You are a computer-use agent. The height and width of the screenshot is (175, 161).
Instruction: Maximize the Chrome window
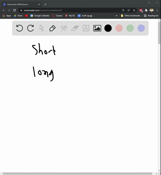[149, 2]
